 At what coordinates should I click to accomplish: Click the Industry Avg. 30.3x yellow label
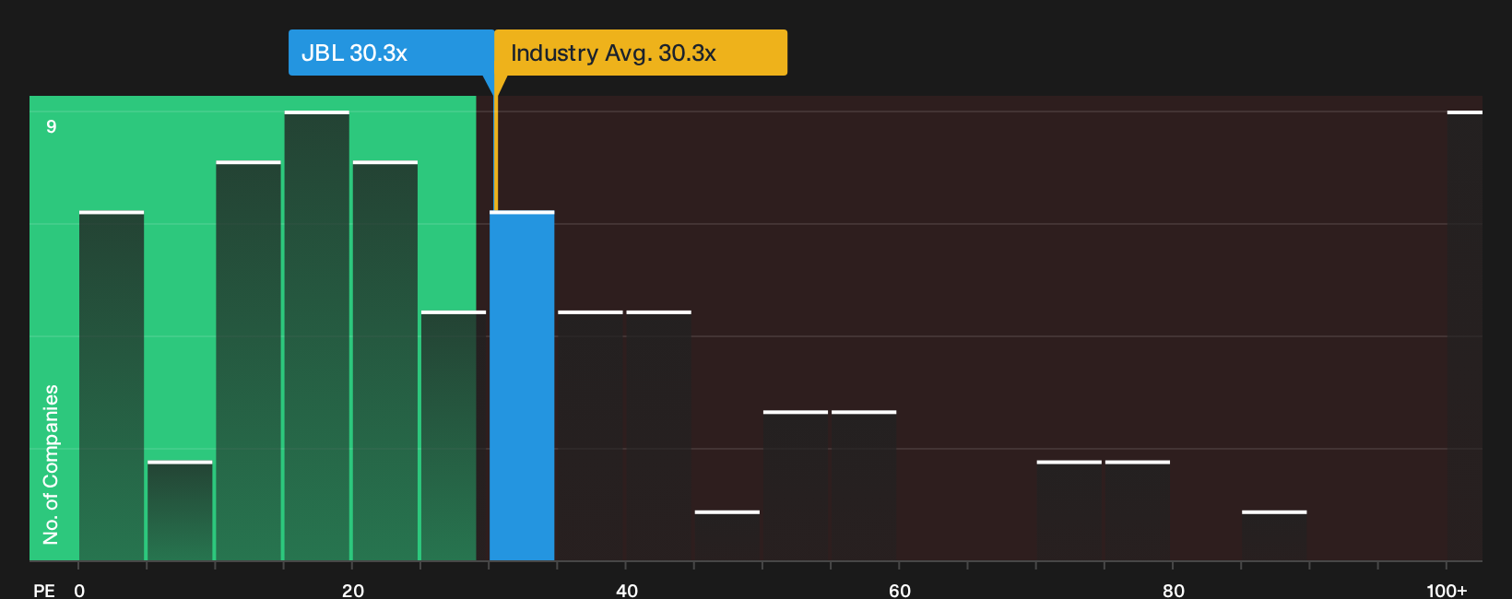(641, 53)
